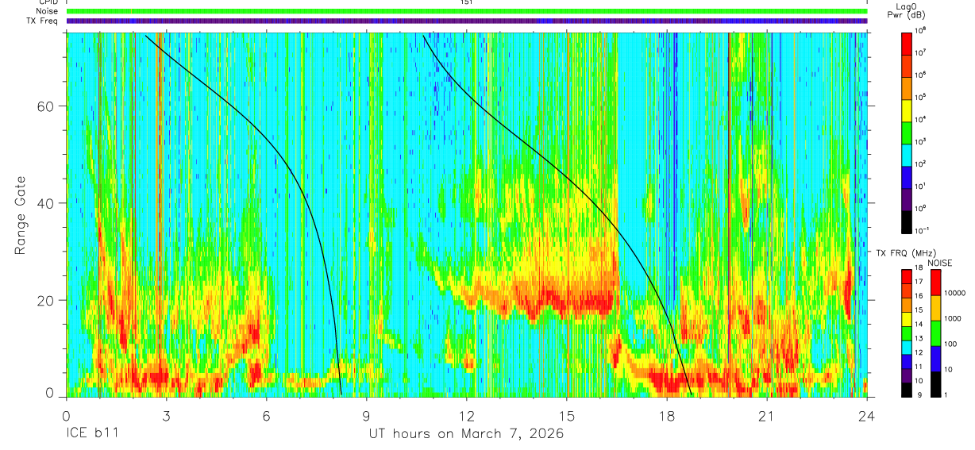
Task: Click the blue TX Freq status bar
Action: coord(467,21)
